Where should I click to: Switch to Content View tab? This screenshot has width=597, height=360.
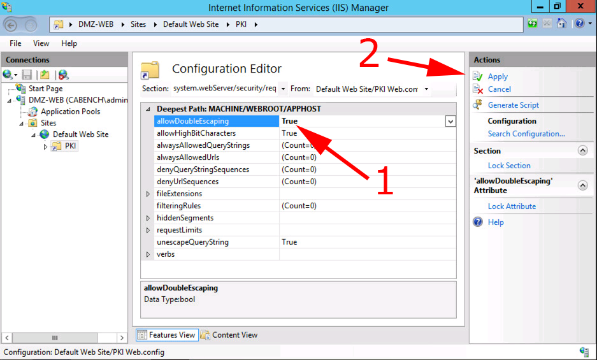(229, 335)
